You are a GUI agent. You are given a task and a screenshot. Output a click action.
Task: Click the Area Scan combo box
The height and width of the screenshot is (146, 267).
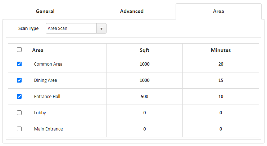point(71,28)
